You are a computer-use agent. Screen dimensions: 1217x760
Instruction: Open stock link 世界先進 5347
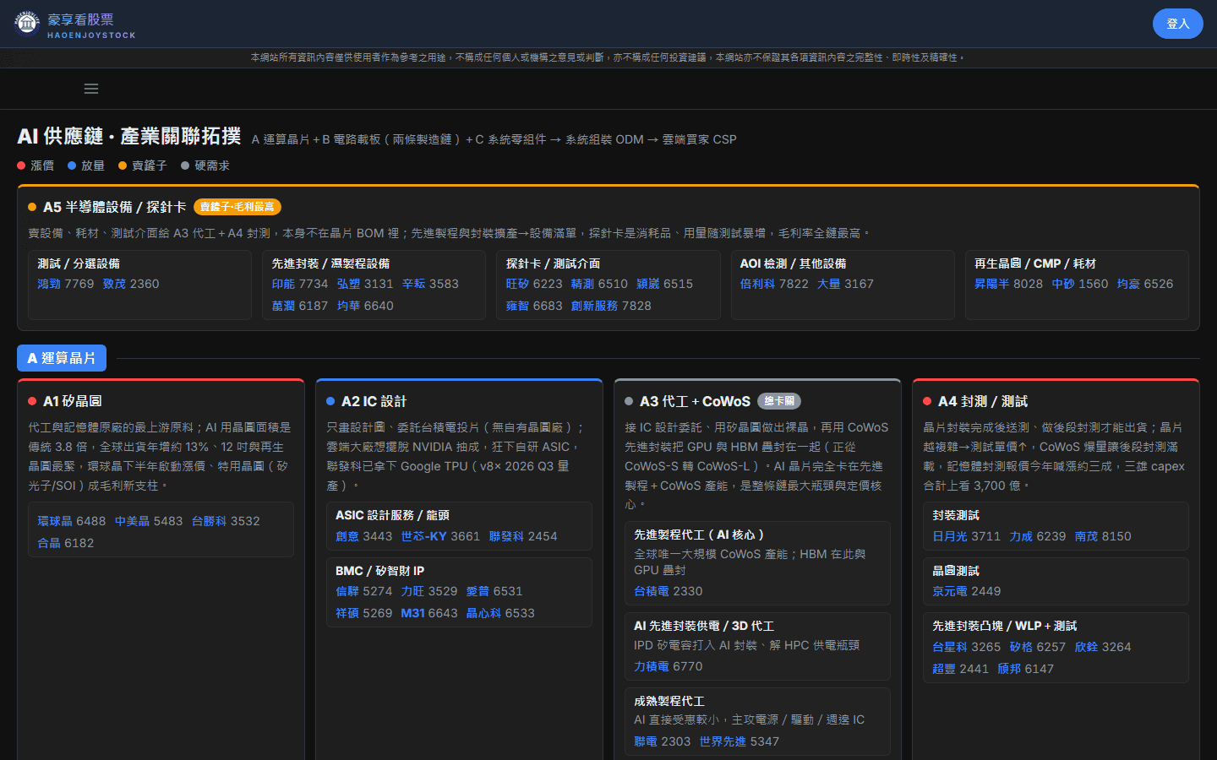739,741
